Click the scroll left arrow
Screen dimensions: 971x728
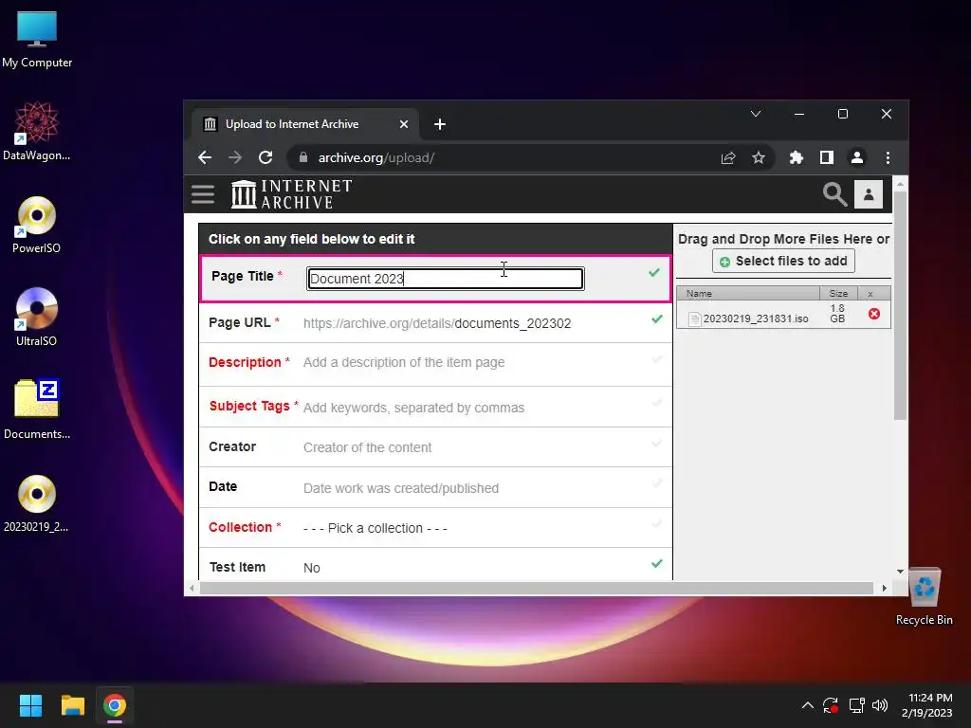192,588
